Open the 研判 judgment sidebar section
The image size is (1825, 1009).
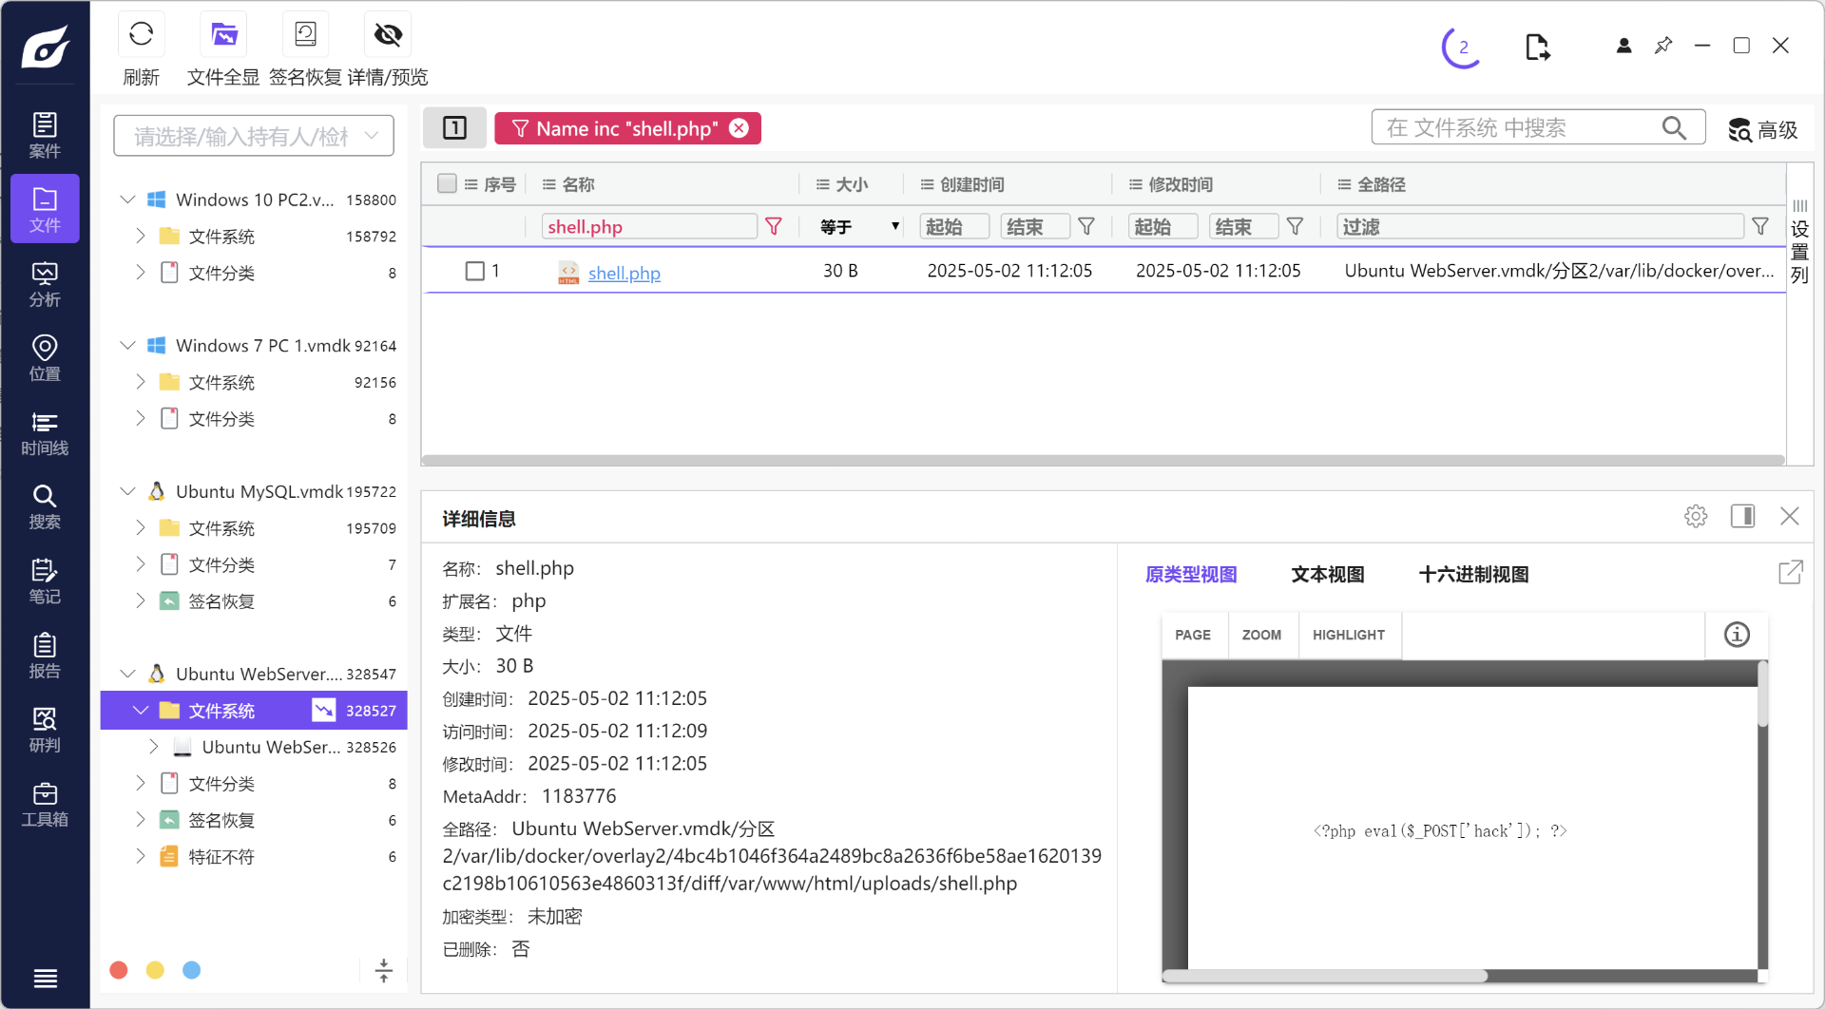point(45,729)
